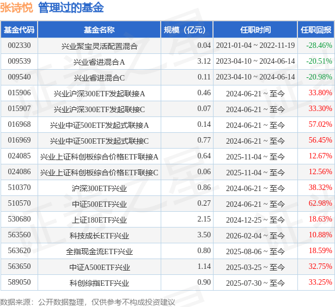Click the 任职时间 column header
The image size is (335, 307).
[x=255, y=30]
